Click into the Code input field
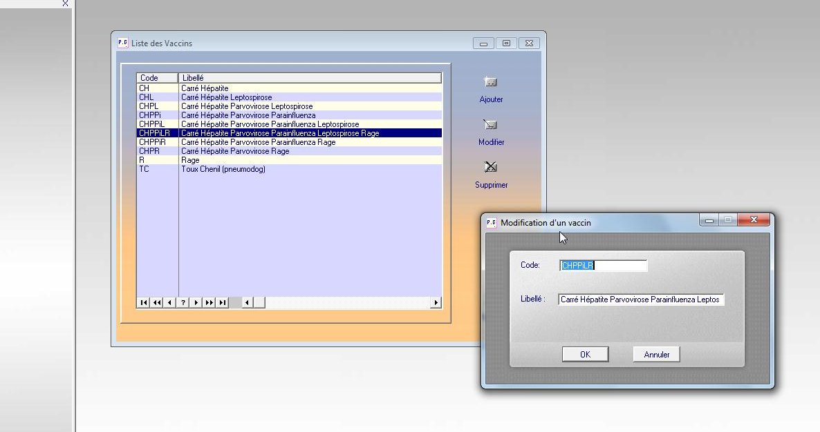The height and width of the screenshot is (432, 820). pyautogui.click(x=603, y=266)
